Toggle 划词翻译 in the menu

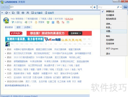coord(114,15)
